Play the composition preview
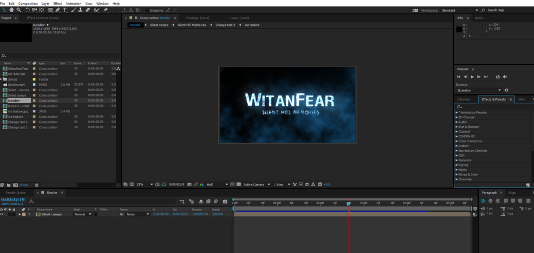Screen dimensions: 534x253 [x=472, y=77]
